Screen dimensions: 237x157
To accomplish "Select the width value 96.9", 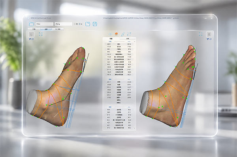I will pyautogui.click(x=109, y=110).
